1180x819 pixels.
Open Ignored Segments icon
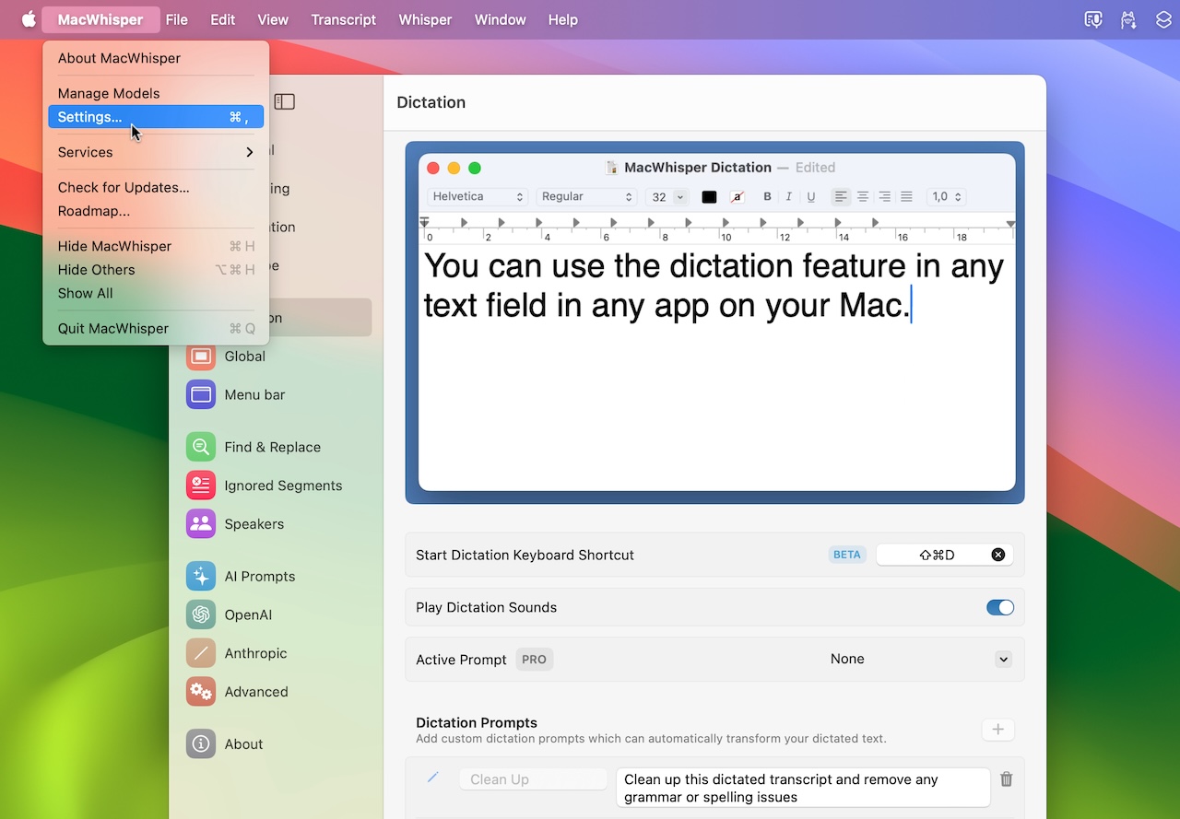[201, 486]
